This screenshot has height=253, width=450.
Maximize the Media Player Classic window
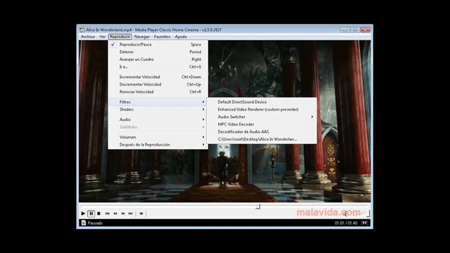click(355, 30)
